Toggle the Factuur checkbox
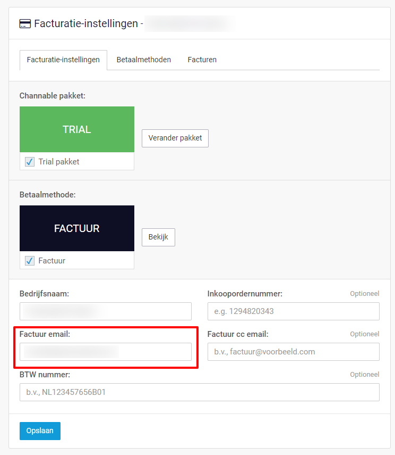Screen dimensions: 395x455 click(x=30, y=261)
